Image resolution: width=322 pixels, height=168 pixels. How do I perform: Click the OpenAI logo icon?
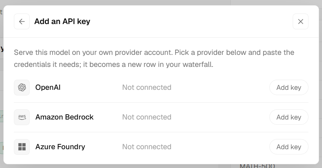click(22, 88)
